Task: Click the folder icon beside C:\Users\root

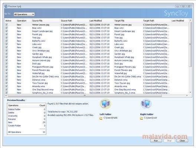Action: (x=141, y=118)
